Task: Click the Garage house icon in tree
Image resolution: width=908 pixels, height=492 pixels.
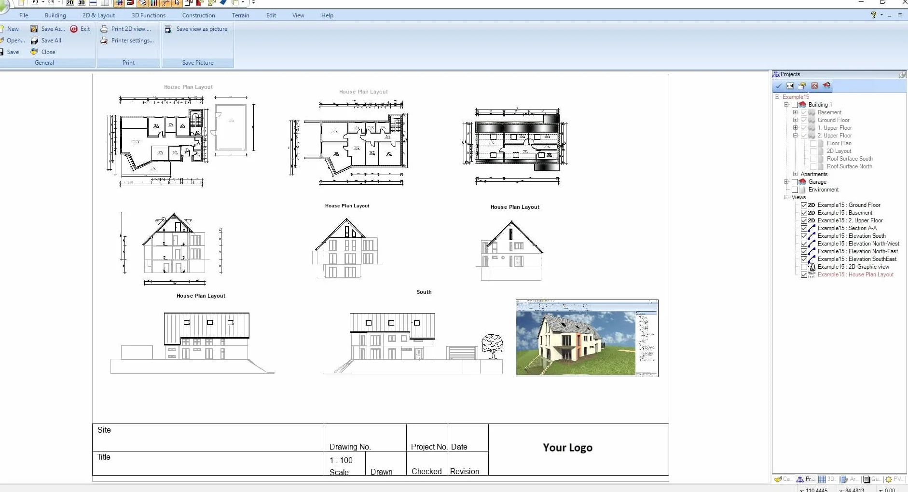Action: tap(803, 182)
